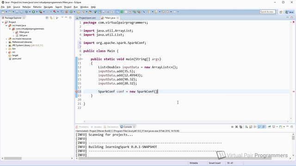
Task: Click Forward navigation arrow in toolbar
Action: coord(175,12)
